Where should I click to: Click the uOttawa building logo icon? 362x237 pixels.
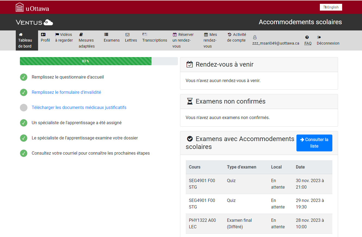[x=20, y=7]
